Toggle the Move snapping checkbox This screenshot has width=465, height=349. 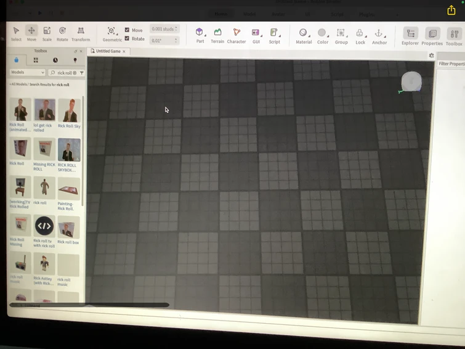(127, 30)
